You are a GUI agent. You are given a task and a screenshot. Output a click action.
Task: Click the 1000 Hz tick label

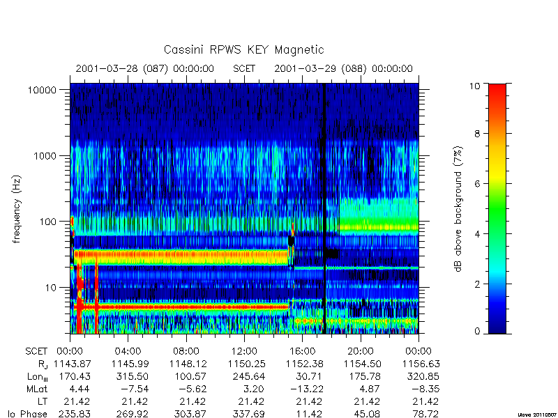point(45,155)
